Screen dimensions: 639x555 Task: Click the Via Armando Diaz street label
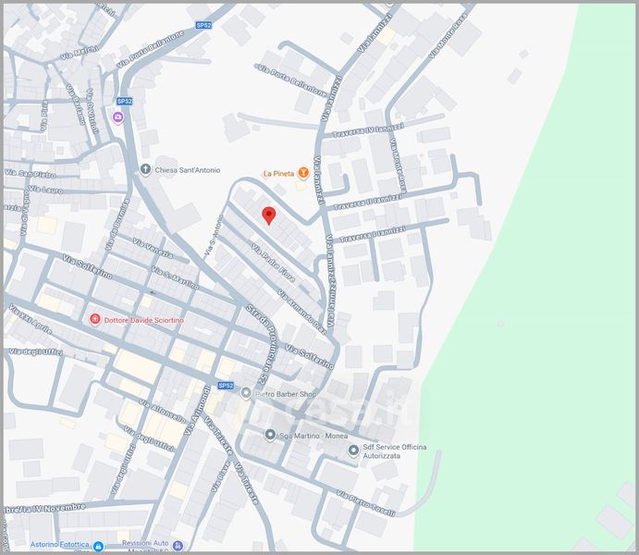[302, 312]
